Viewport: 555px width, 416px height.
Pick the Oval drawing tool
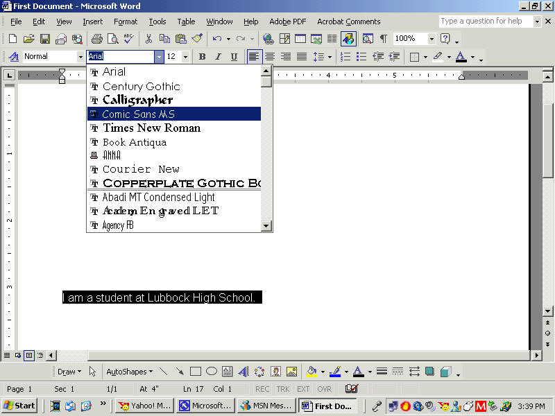(212, 371)
